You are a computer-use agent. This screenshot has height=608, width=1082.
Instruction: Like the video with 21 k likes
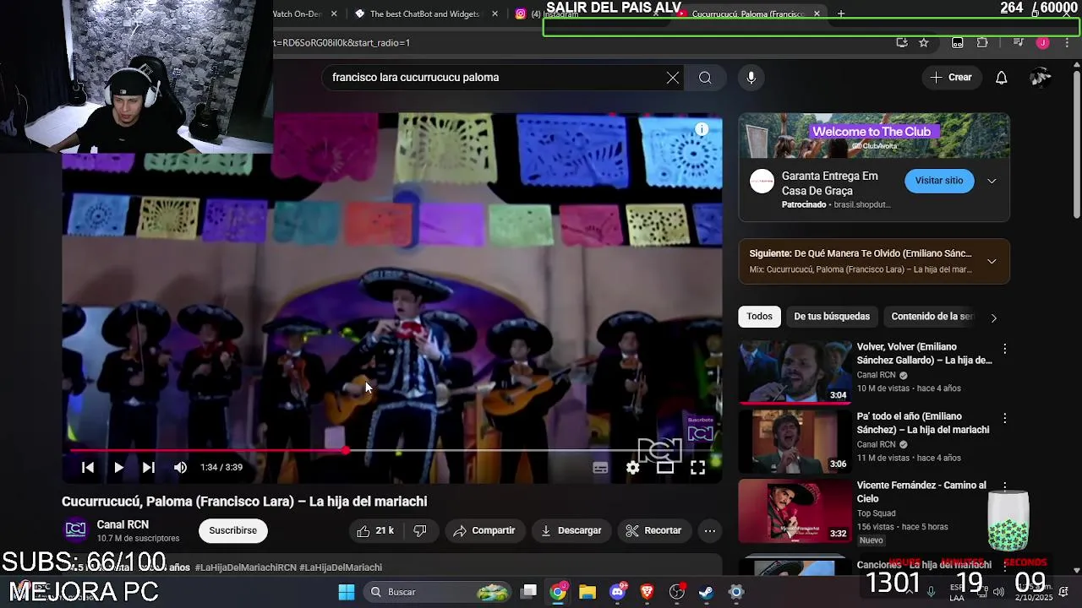click(x=374, y=530)
